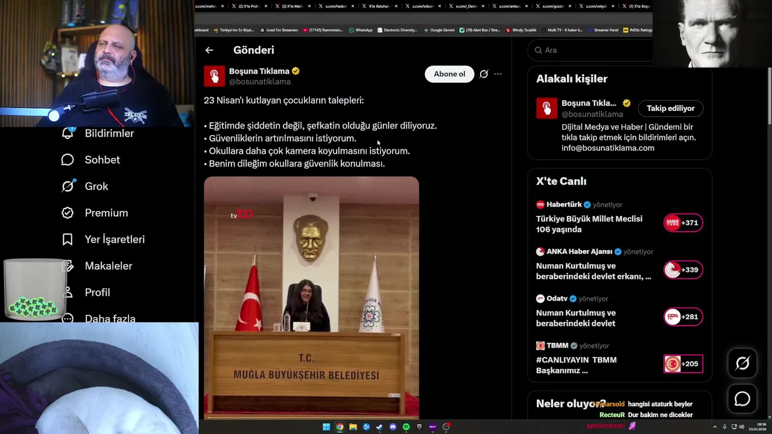
Task: Click the Yer İşaretleri bookmark icon
Action: tap(68, 239)
